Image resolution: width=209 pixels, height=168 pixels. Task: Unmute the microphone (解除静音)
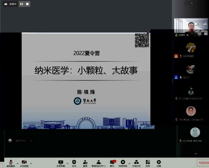11,163
